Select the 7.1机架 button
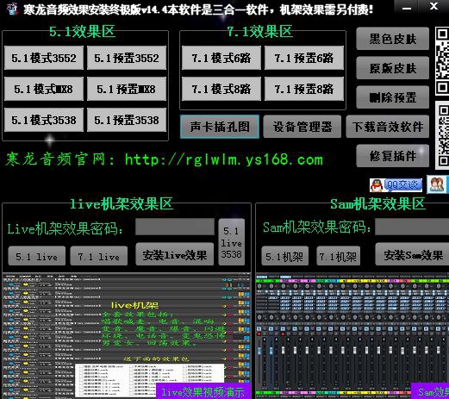Viewport: 449px width, 399px height. 338,256
